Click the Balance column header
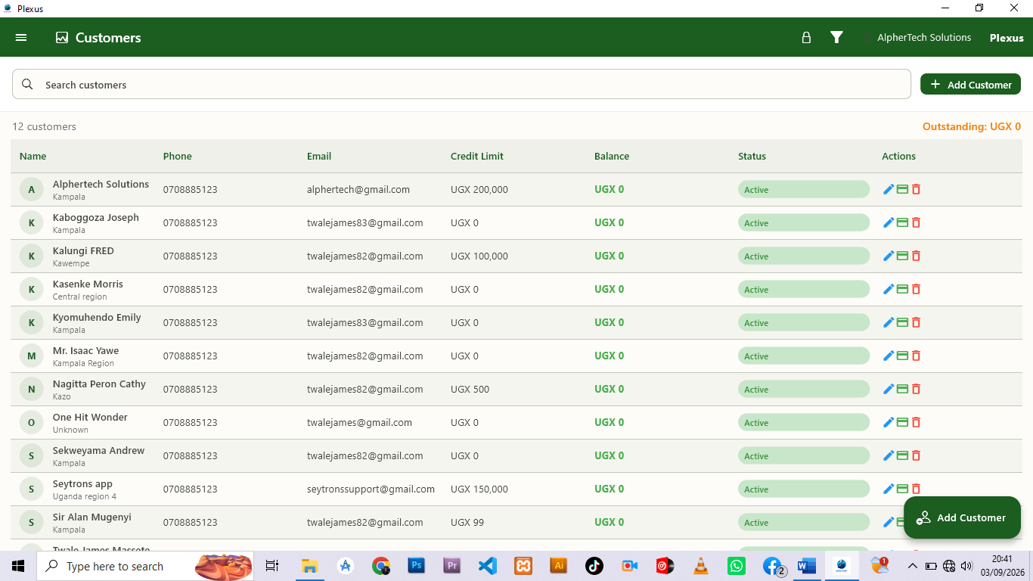 pos(612,156)
